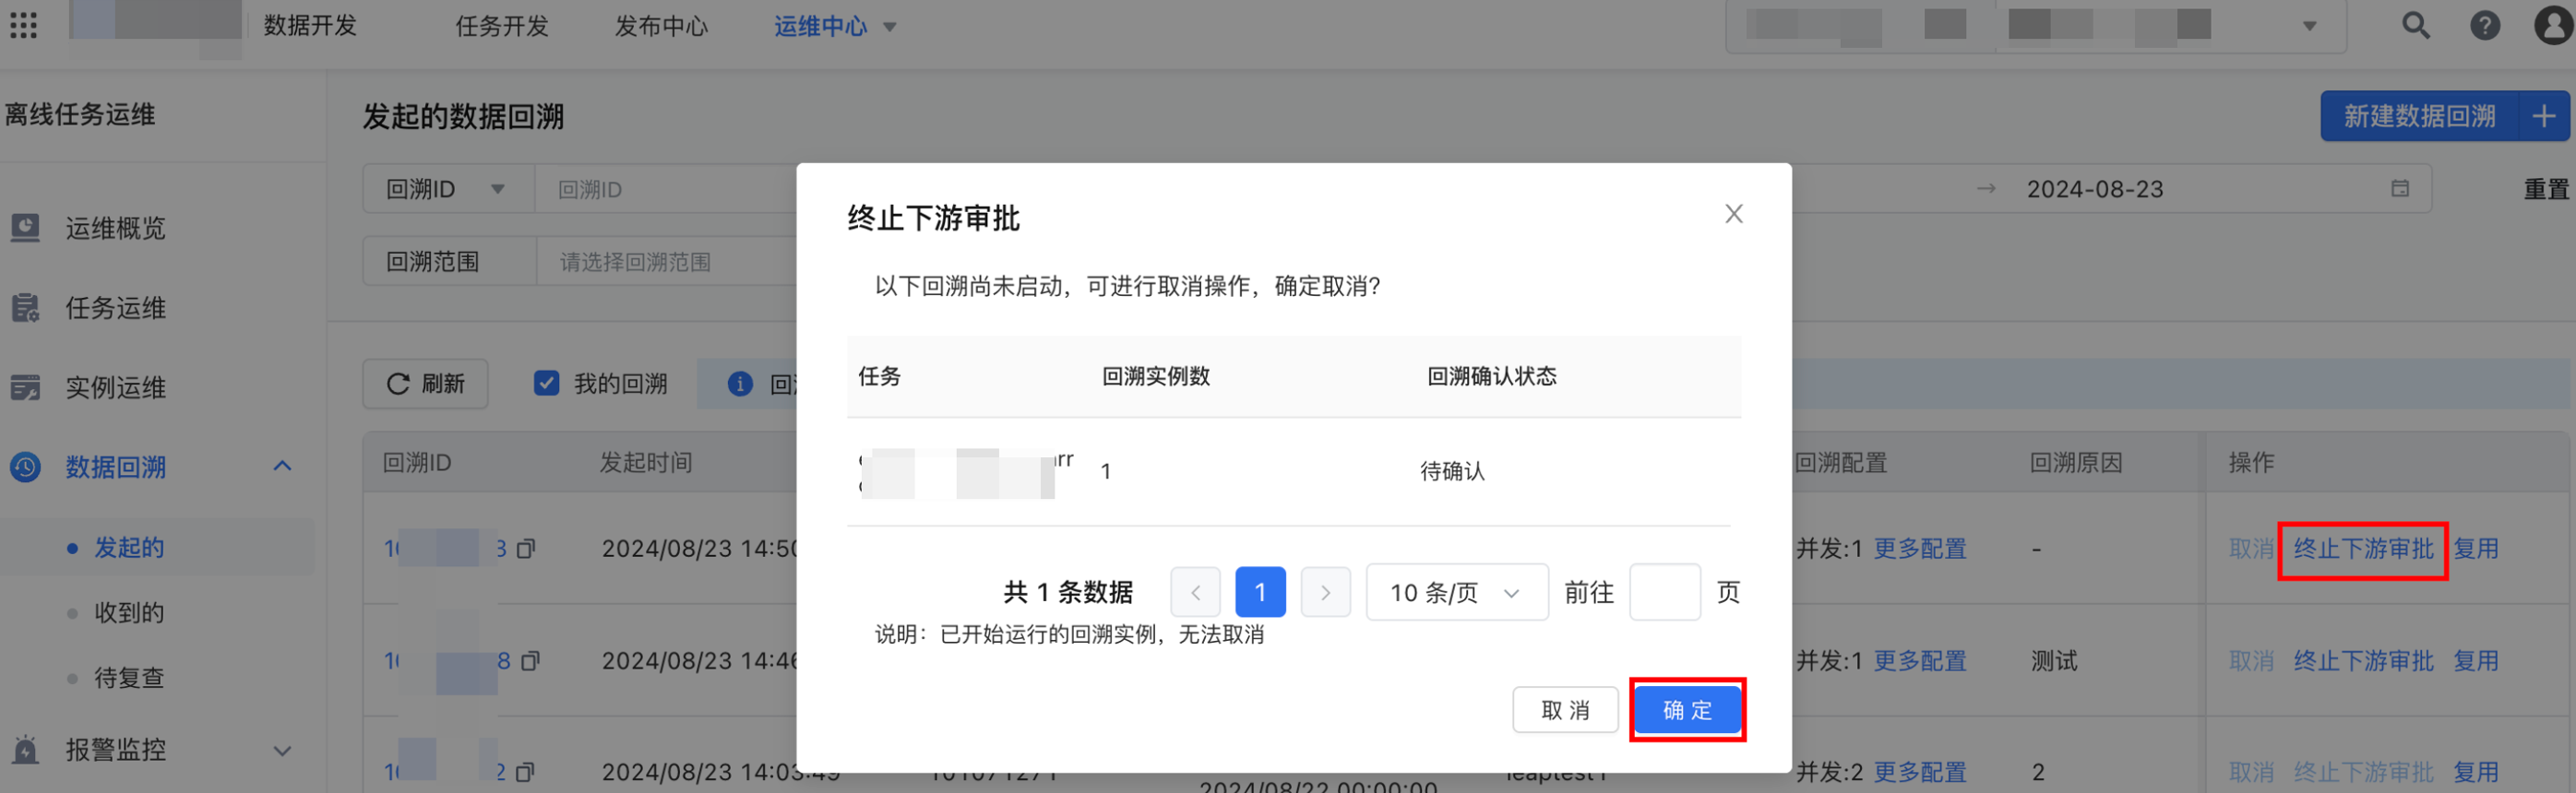Open the project selector dropdown arrow

click(x=2309, y=26)
